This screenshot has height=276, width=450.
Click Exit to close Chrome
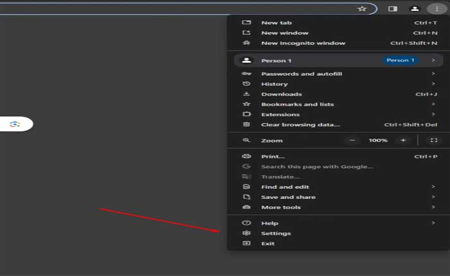267,243
